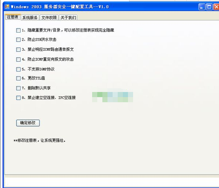Click the note text **修改注册表，让系统更强壮
Screen dimensions: 219x188
coord(39,140)
